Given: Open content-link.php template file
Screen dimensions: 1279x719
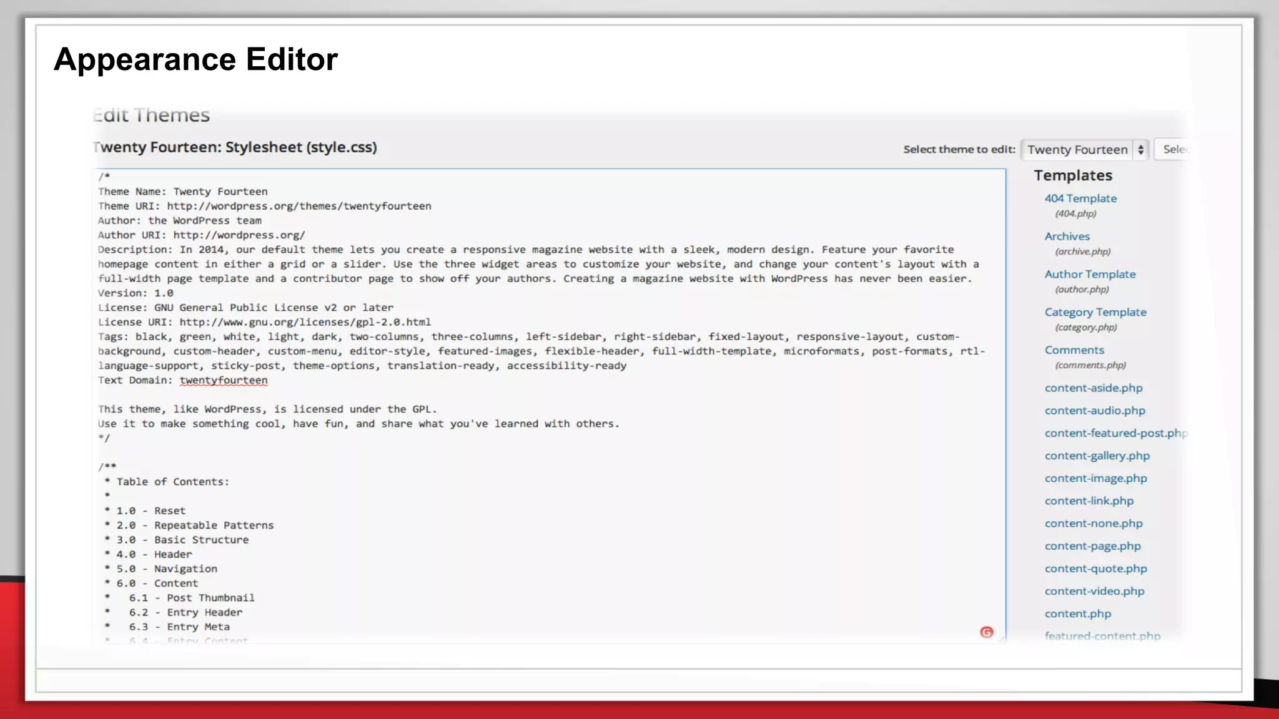Looking at the screenshot, I should (x=1089, y=501).
